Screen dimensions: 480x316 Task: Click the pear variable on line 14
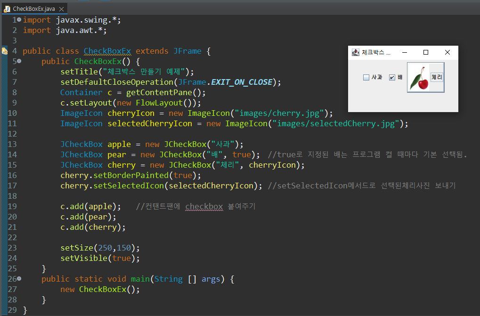pos(117,154)
